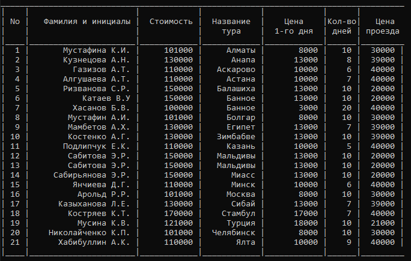Click the travel price in Костенко А.Г. row
Screen dimensions: 411x261
(x=383, y=137)
